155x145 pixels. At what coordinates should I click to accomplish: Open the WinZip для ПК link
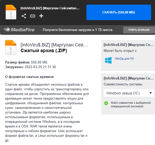[x=124, y=59]
